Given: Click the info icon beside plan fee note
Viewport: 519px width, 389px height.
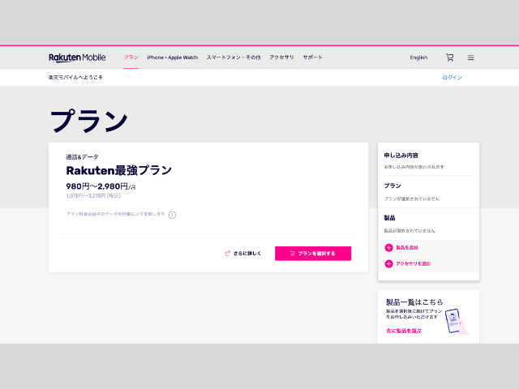Looking at the screenshot, I should coord(172,215).
